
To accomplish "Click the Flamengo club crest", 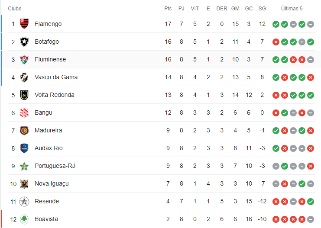I will tap(24, 24).
